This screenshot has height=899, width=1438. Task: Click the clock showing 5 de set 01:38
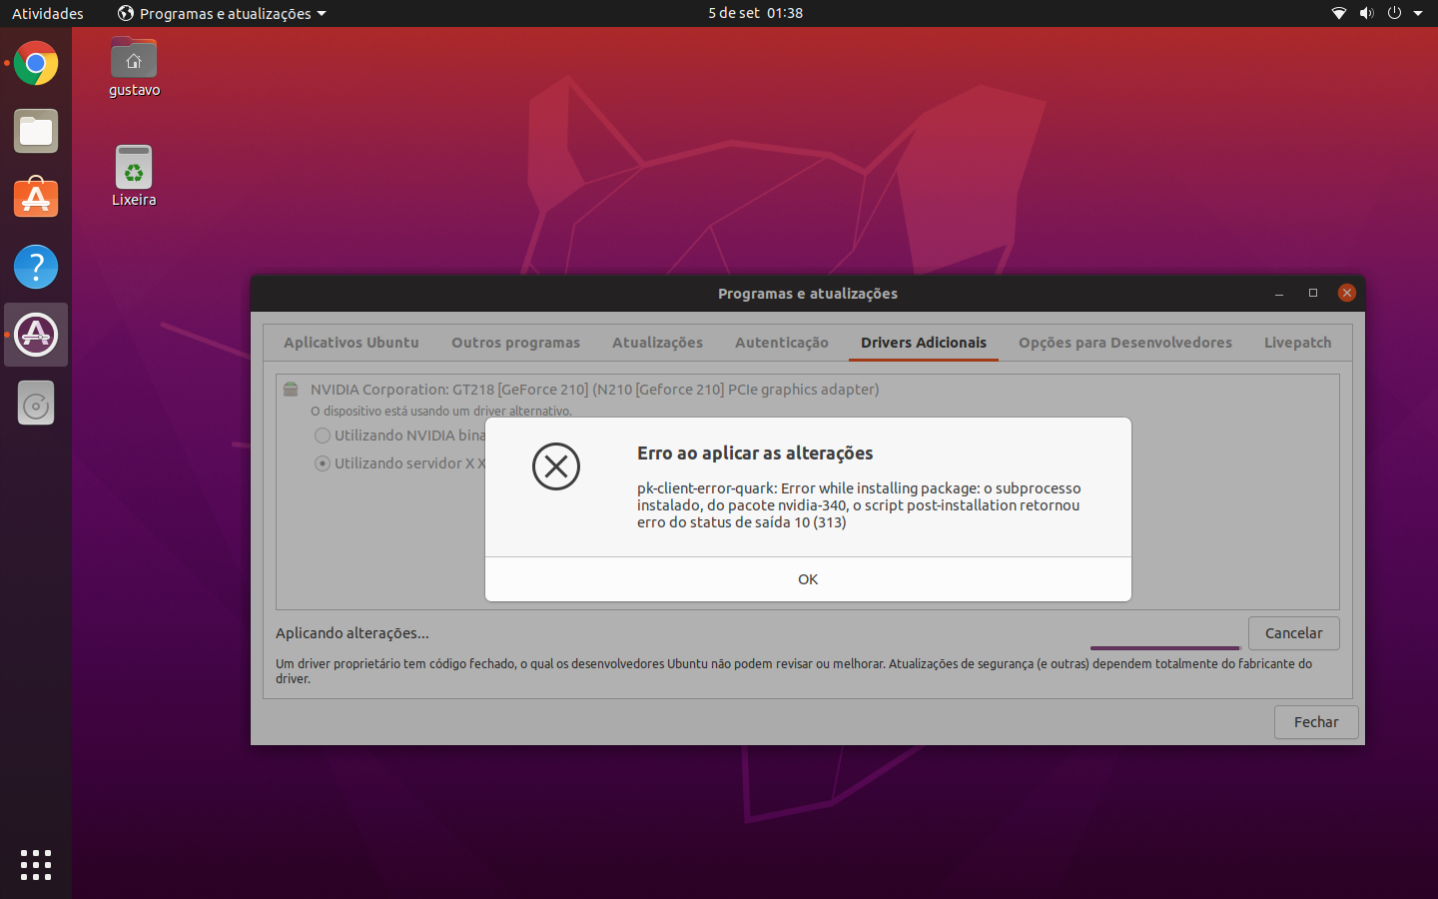(x=755, y=13)
